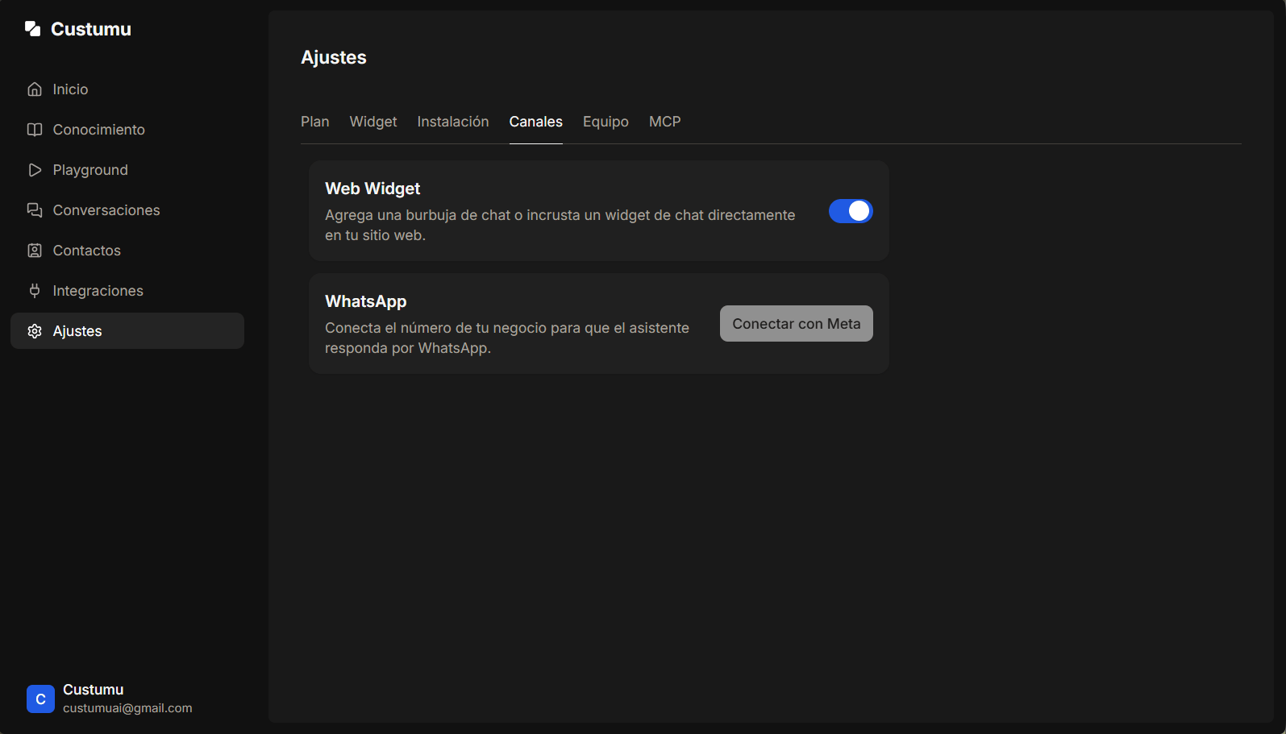Screen dimensions: 1286x734
Task: Click the Conectar con Meta button
Action: click(797, 323)
